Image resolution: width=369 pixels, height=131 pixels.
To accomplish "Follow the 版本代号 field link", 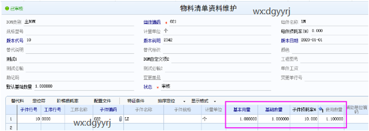I will click(x=15, y=40).
